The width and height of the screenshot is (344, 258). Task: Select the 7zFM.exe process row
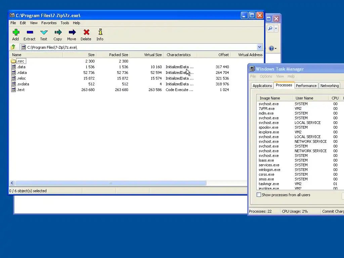pyautogui.click(x=300, y=109)
